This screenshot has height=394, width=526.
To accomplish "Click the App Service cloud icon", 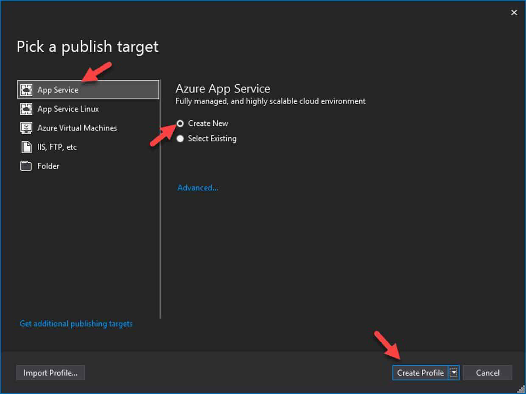I will point(26,90).
